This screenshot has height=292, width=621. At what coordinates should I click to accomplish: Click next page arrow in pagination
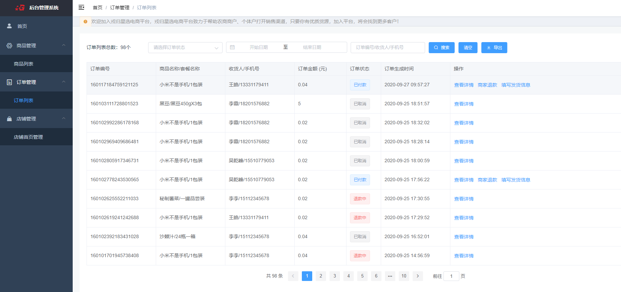(x=417, y=276)
